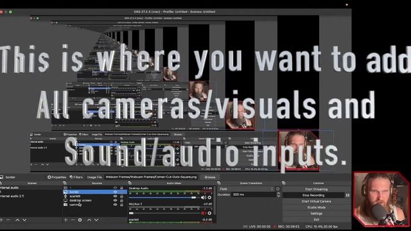Click the transition properties gear beside Fade
The image size is (411, 231).
coord(278,189)
